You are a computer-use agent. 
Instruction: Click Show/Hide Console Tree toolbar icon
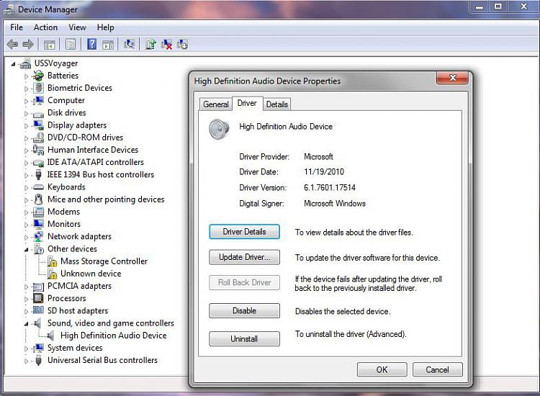pyautogui.click(x=49, y=45)
